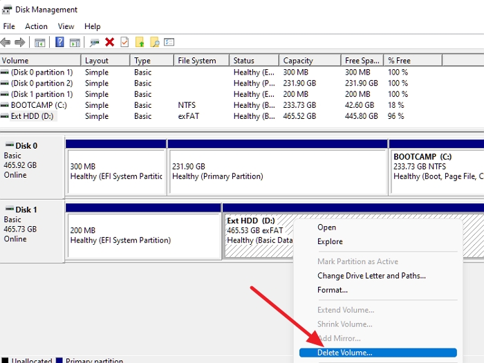
Task: Select the Disk 0 label panel
Action: (x=32, y=167)
